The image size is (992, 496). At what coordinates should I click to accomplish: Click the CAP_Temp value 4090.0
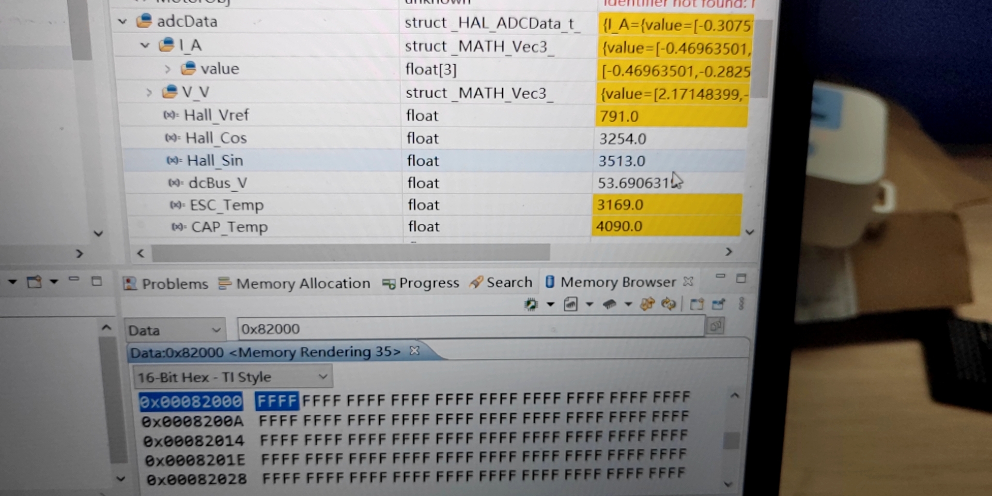point(619,226)
